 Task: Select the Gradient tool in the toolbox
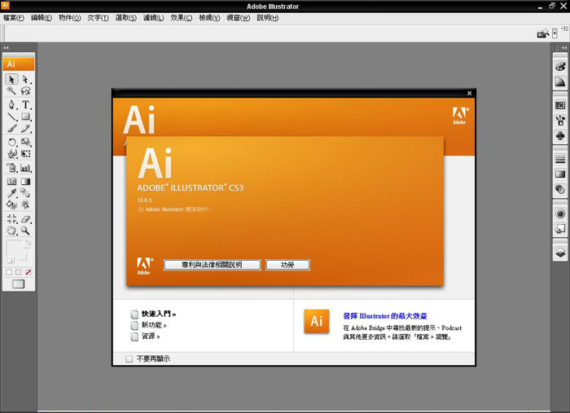[x=25, y=181]
